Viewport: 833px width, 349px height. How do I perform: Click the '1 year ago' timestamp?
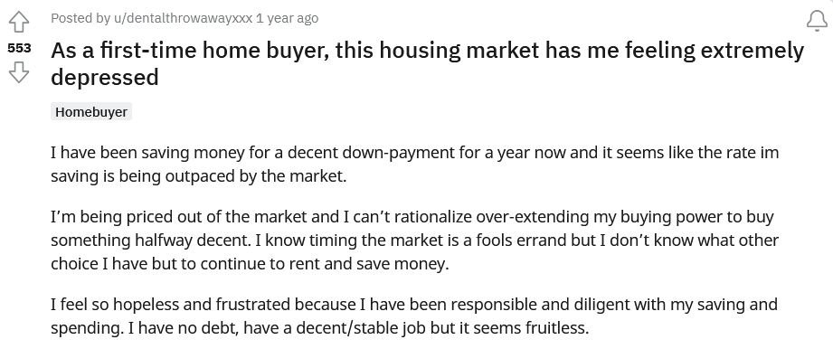287,18
